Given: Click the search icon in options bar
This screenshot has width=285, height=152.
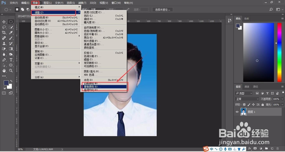Looking at the screenshot, I should 271,9.
